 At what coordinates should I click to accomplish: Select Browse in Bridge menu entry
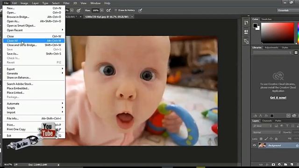tap(34, 17)
